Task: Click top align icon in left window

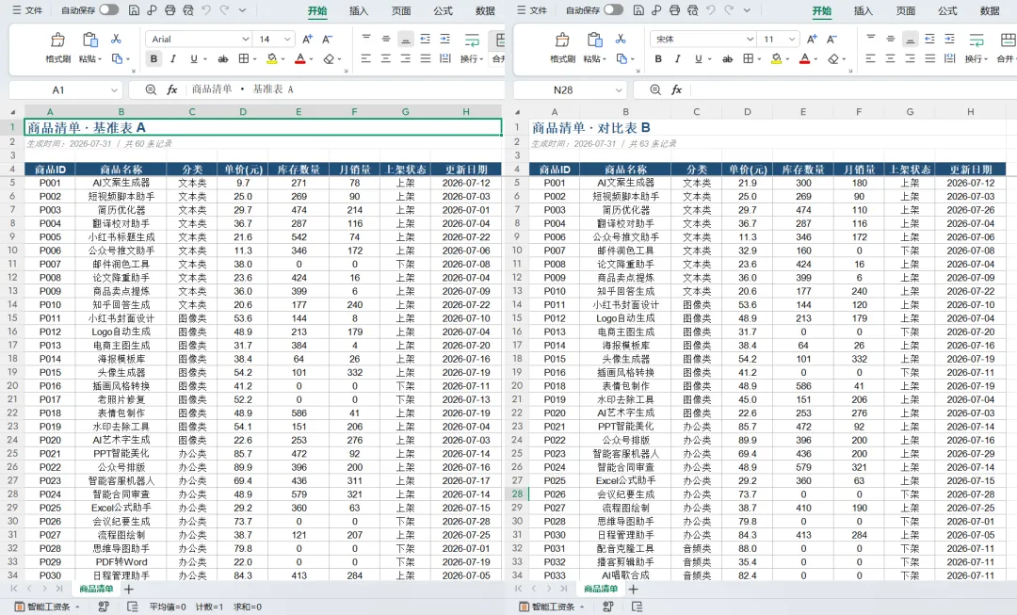Action: (x=366, y=39)
